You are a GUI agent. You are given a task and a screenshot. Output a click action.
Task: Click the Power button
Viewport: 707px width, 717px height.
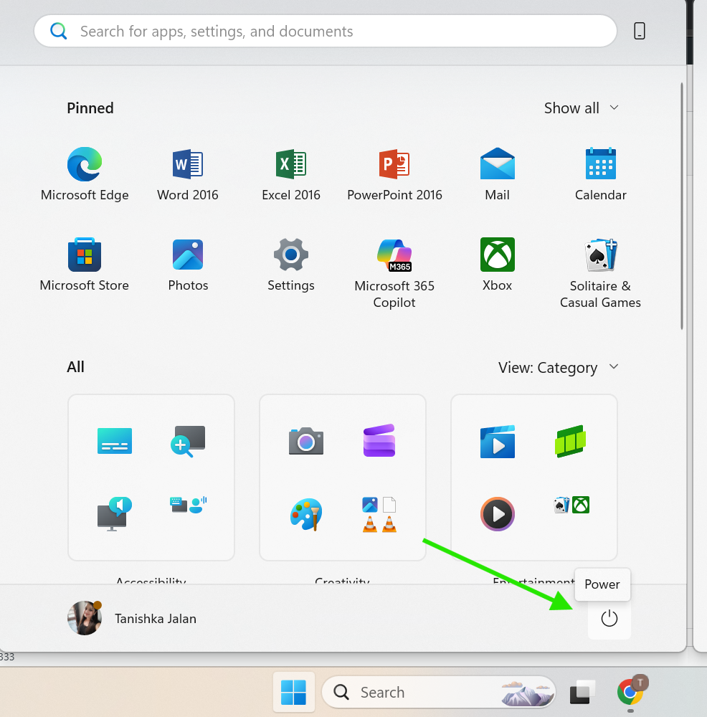tap(609, 619)
